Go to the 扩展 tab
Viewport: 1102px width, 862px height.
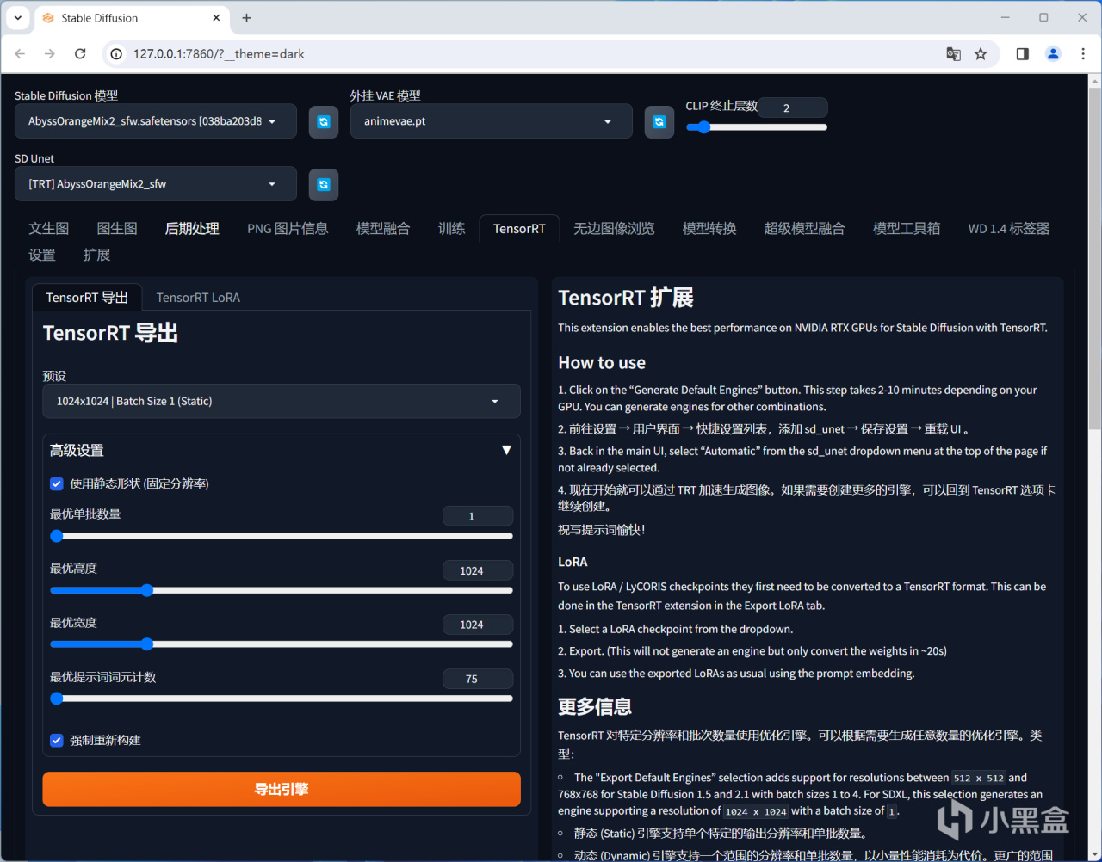pos(96,255)
